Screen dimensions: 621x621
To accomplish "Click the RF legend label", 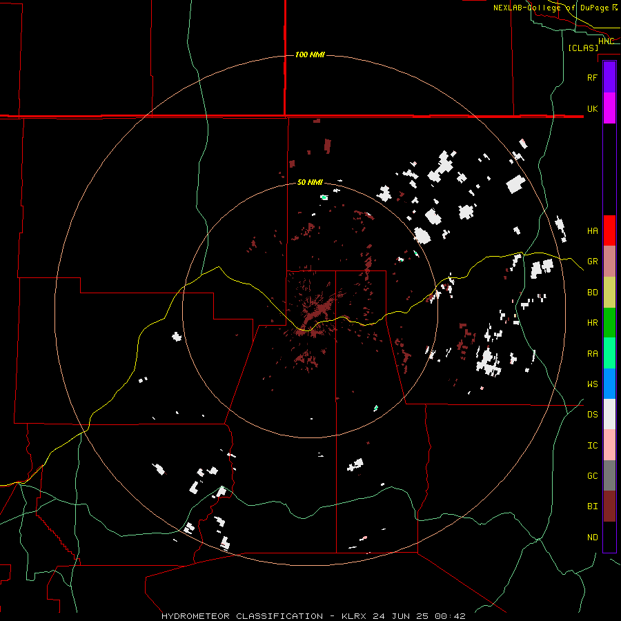I will click(592, 77).
